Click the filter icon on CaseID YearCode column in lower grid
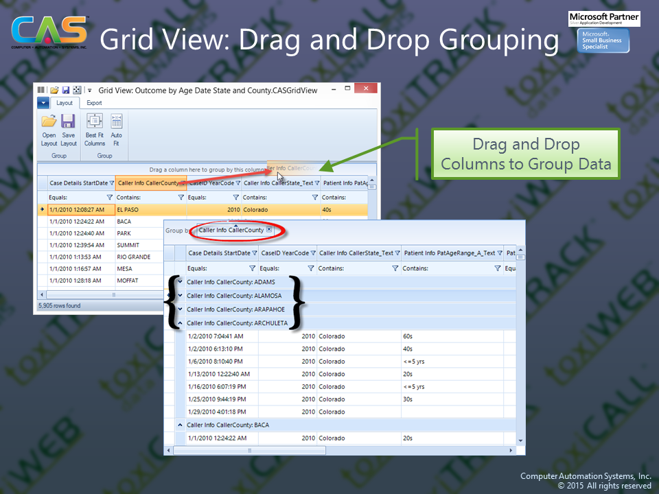 313,253
